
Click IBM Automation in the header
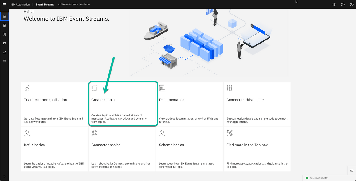20,4
